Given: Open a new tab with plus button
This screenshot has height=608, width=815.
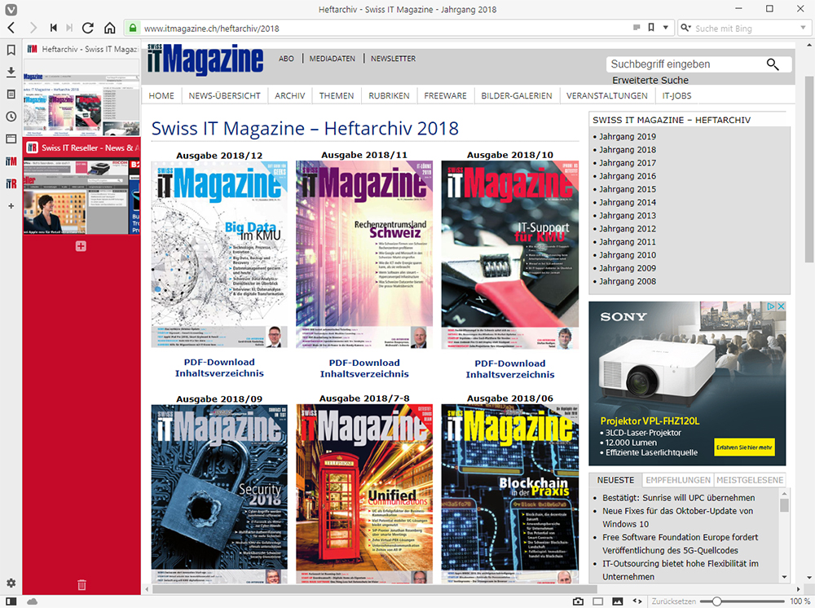Looking at the screenshot, I should [x=81, y=246].
